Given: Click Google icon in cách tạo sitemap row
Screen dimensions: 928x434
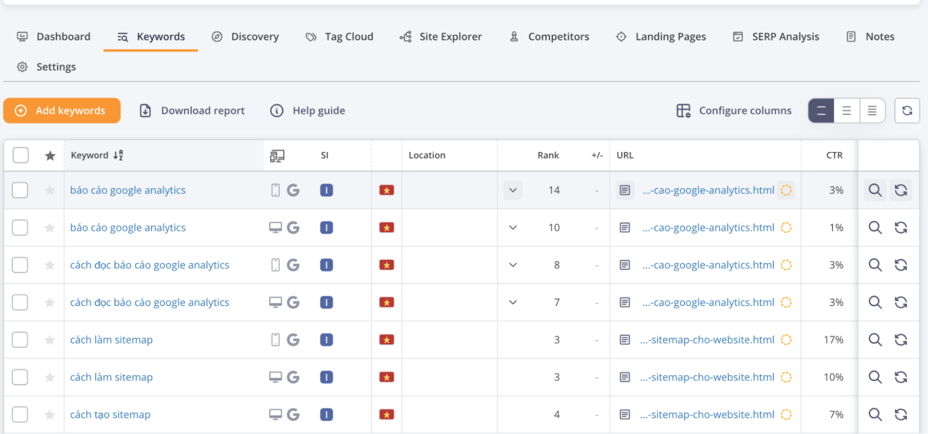Looking at the screenshot, I should pos(293,415).
